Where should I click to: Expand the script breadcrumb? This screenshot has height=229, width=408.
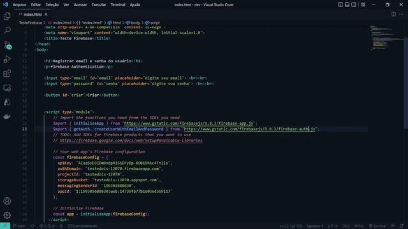click(152, 23)
